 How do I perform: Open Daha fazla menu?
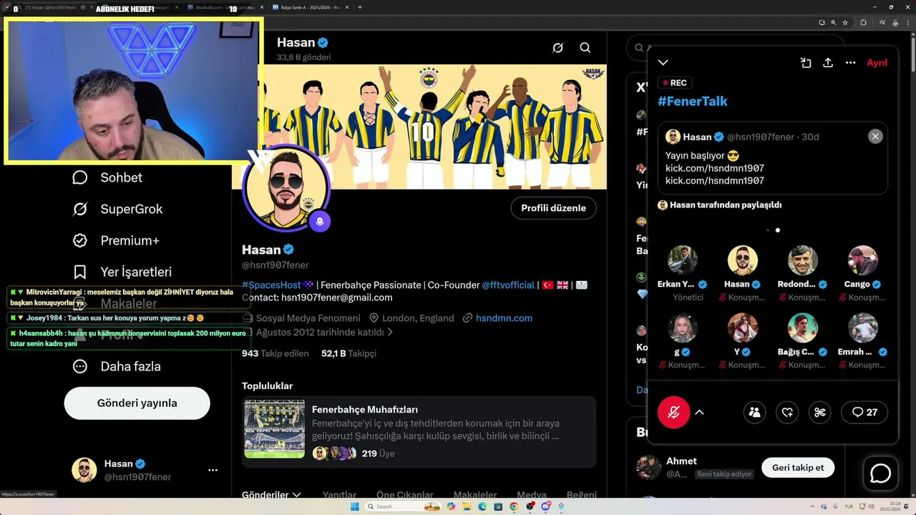[x=117, y=366]
